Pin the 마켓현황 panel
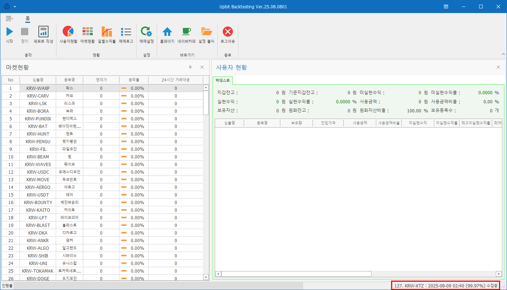This screenshot has width=507, height=290. [x=190, y=67]
